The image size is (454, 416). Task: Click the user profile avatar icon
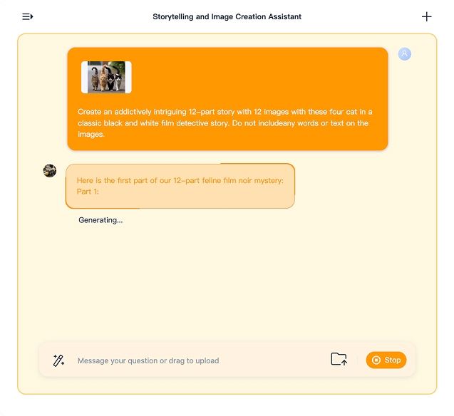coord(405,54)
